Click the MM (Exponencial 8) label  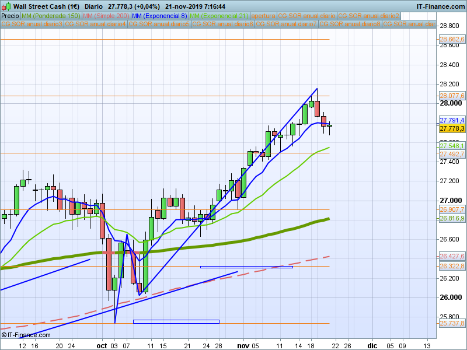point(159,16)
